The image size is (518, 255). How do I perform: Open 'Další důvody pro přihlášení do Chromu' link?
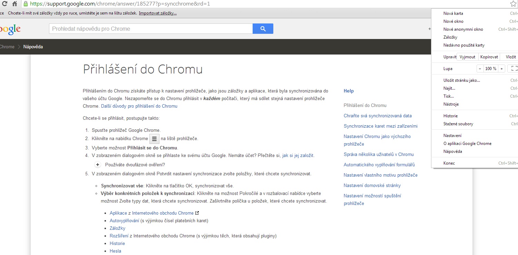pos(139,106)
